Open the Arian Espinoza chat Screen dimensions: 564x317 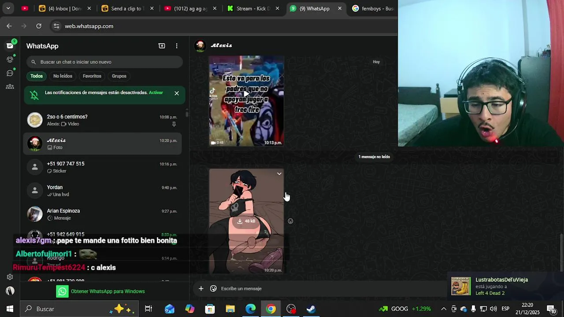point(103,214)
